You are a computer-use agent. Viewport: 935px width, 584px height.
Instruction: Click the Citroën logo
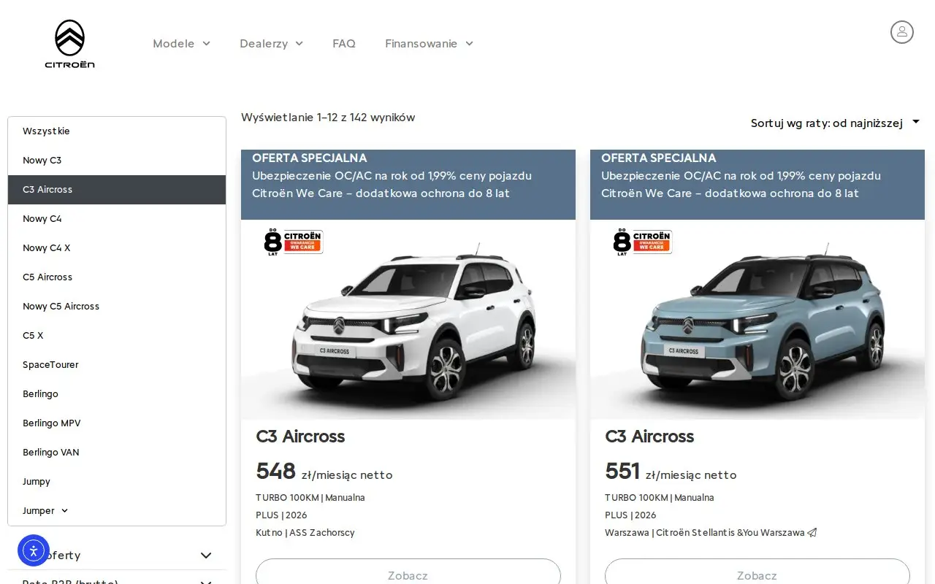pos(69,44)
